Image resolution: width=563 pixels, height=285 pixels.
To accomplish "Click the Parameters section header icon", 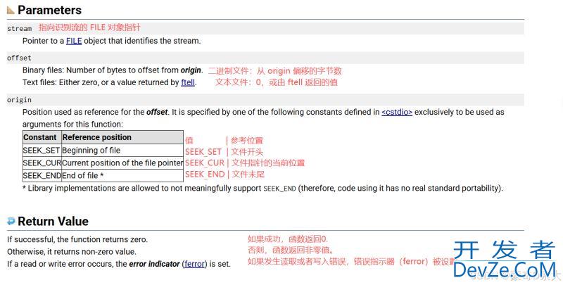I will point(11,11).
